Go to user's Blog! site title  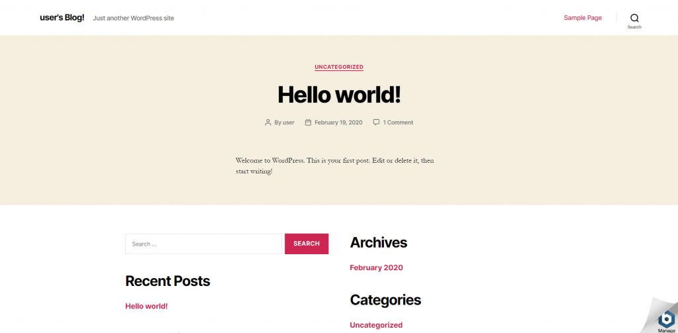click(x=62, y=18)
